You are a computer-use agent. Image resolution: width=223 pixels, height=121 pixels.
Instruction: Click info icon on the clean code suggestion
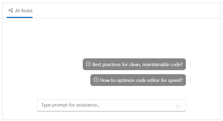[88, 64]
